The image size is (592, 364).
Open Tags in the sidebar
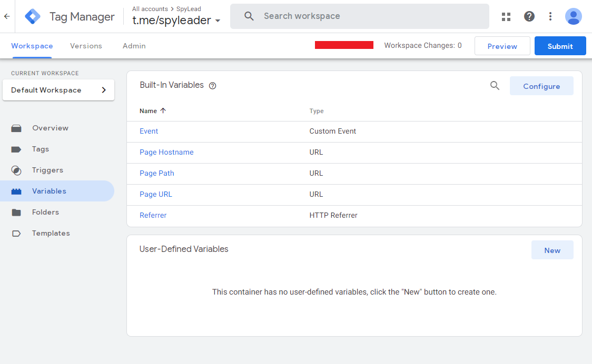[41, 149]
